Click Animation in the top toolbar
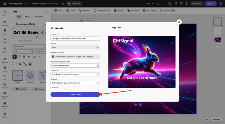225x124 pixels. (84, 10)
